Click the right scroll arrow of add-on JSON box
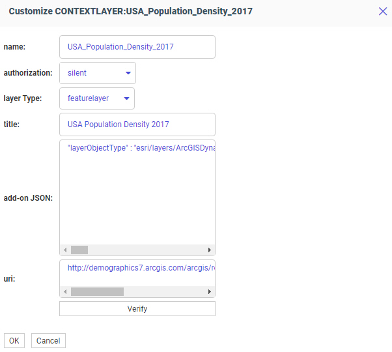The height and width of the screenshot is (352, 392). [210, 250]
